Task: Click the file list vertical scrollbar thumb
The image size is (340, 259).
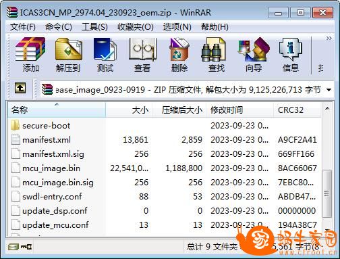Action: pos(327,193)
